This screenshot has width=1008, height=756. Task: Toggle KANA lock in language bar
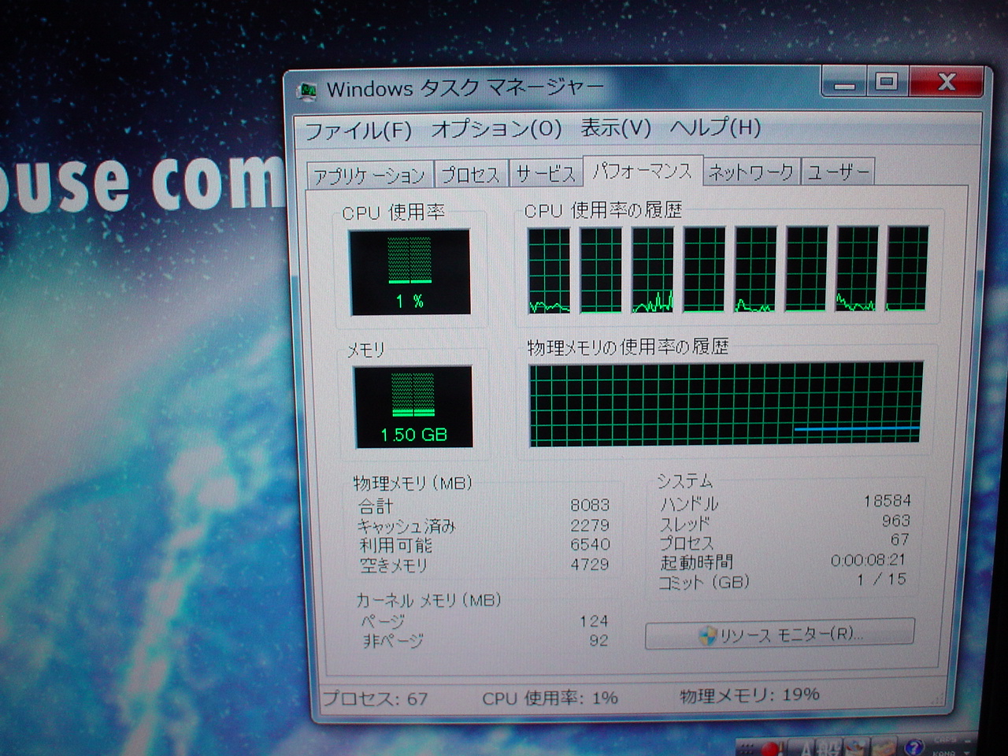pos(944,753)
